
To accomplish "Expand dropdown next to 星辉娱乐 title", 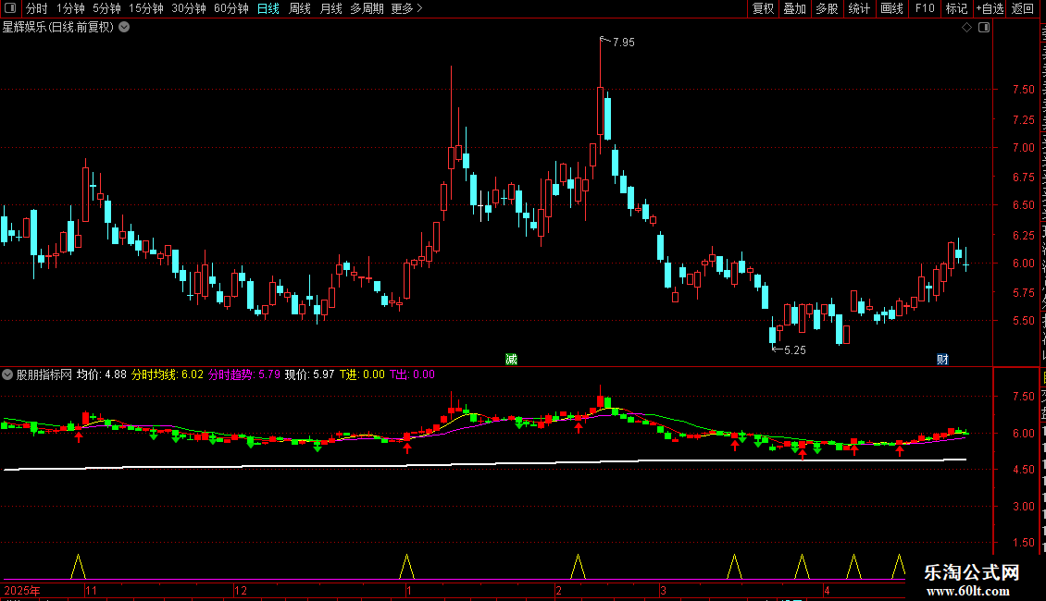I will 124,28.
